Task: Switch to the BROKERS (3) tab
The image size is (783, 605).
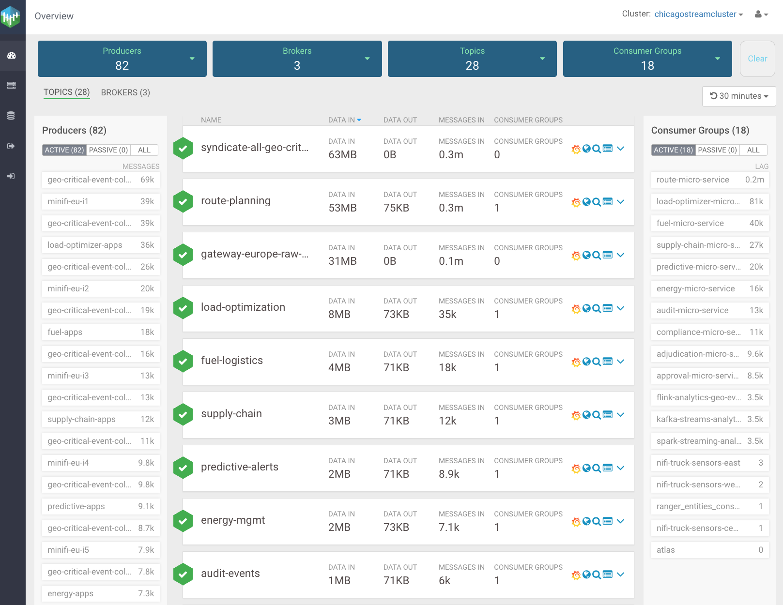Action: [125, 92]
